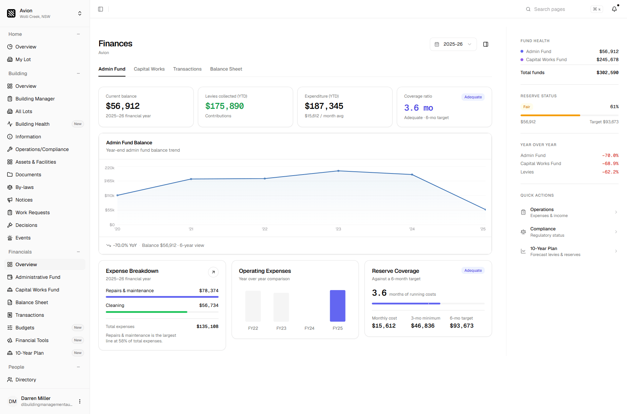
Task: Open My Lot in sidebar
Action: point(45,59)
